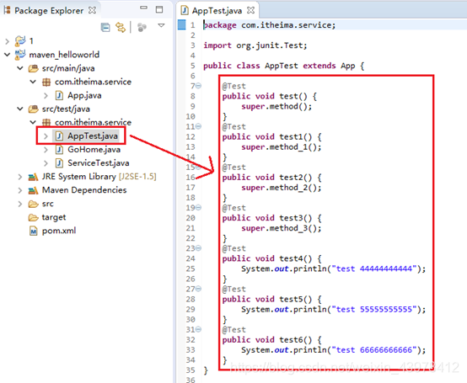
Task: Click the Collapse All icon in Package Explorer
Action: tap(105, 27)
